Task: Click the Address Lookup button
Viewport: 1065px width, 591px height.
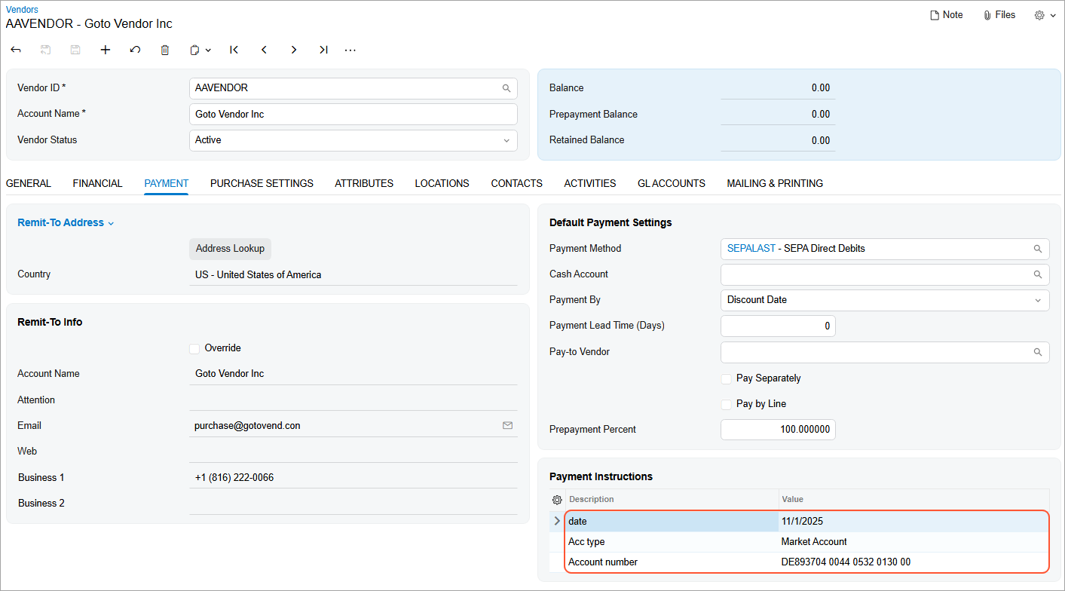Action: 230,249
